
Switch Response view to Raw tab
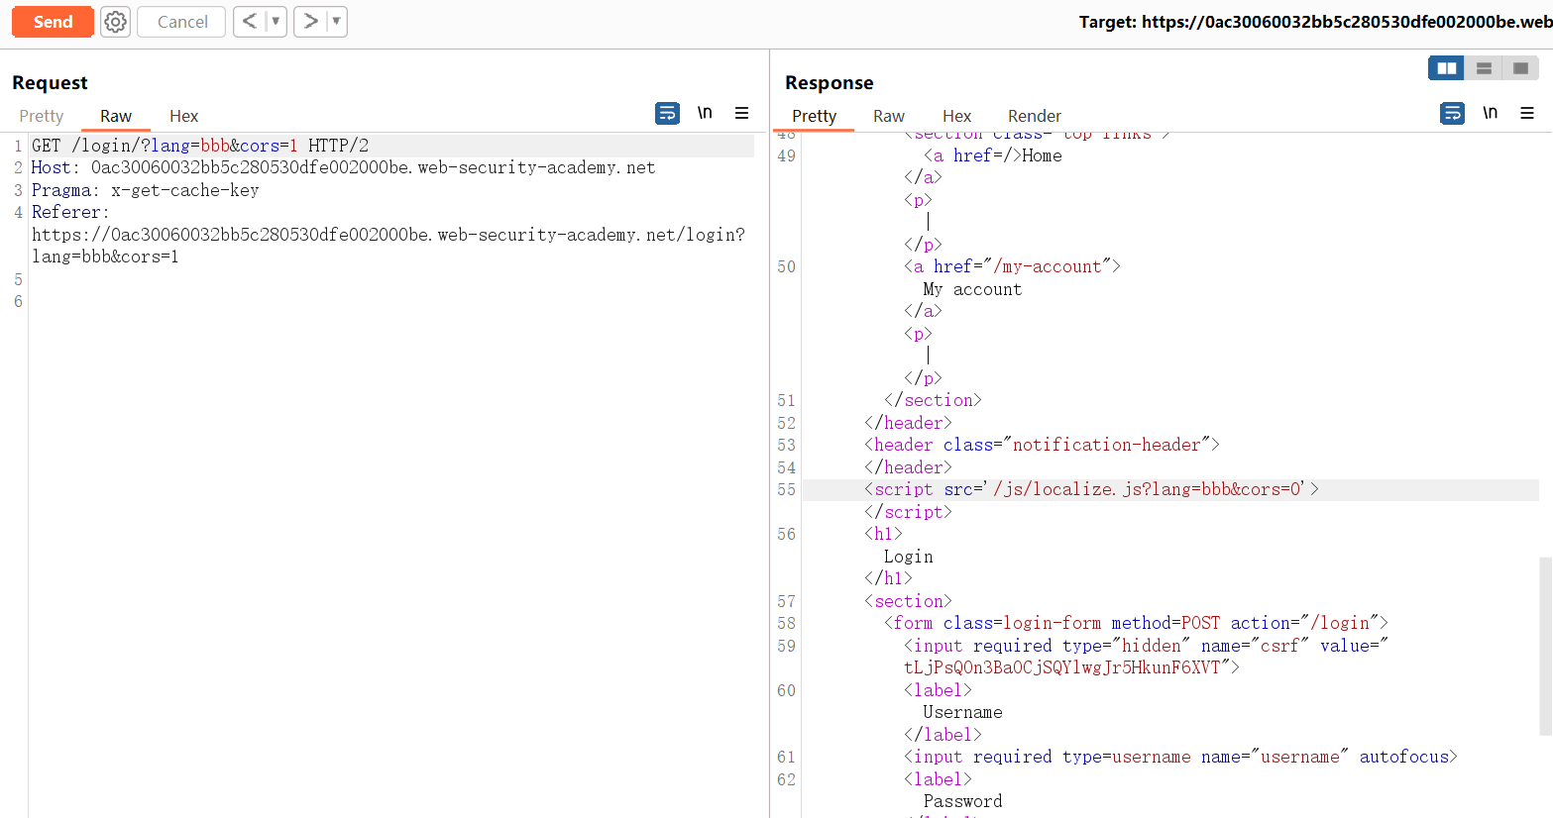(889, 116)
